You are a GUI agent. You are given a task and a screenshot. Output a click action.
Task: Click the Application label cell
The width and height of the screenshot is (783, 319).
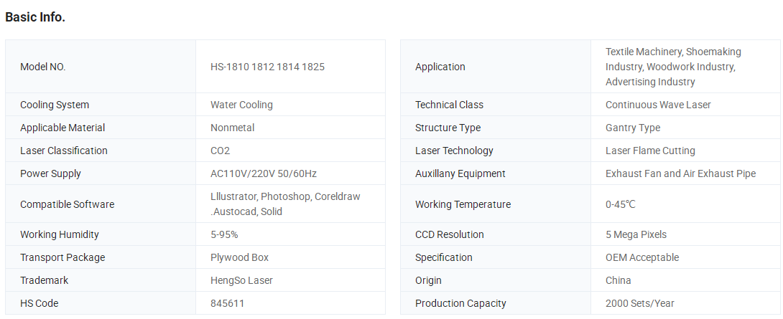496,67
